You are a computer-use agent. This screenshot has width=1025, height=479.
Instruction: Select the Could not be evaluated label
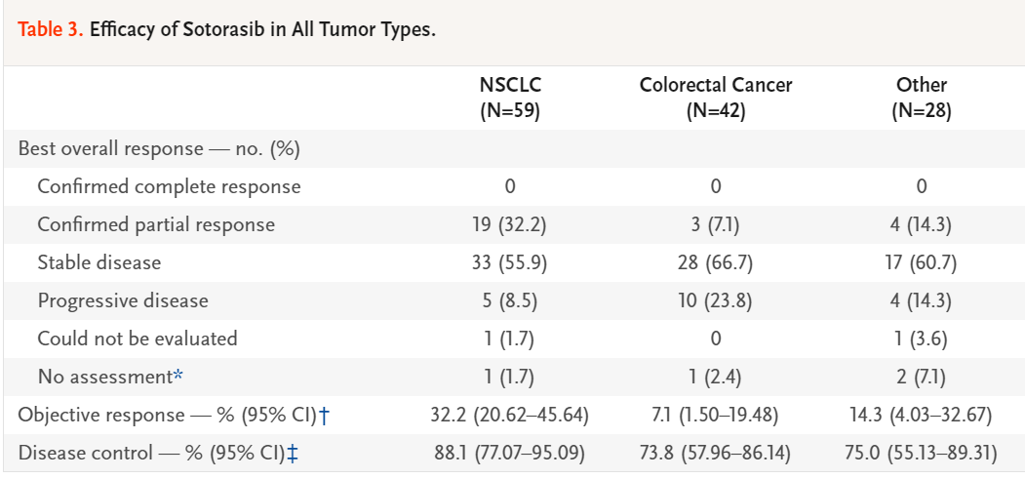[138, 339]
